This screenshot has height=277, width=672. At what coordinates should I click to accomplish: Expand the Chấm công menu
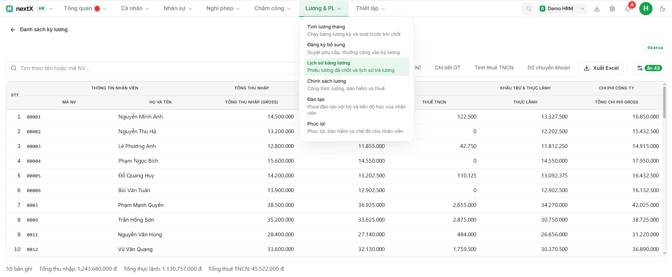(x=273, y=8)
